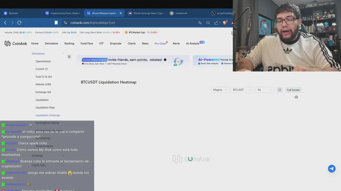
Task: Open the Brave Shields lion icon
Action: (225, 23)
